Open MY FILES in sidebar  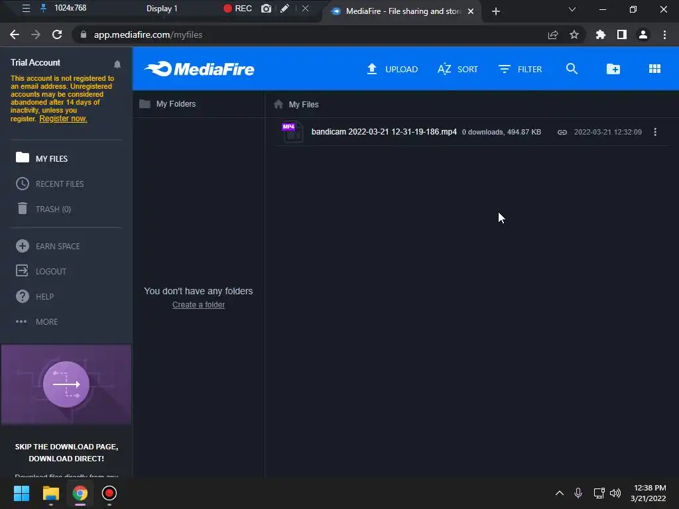pos(42,158)
